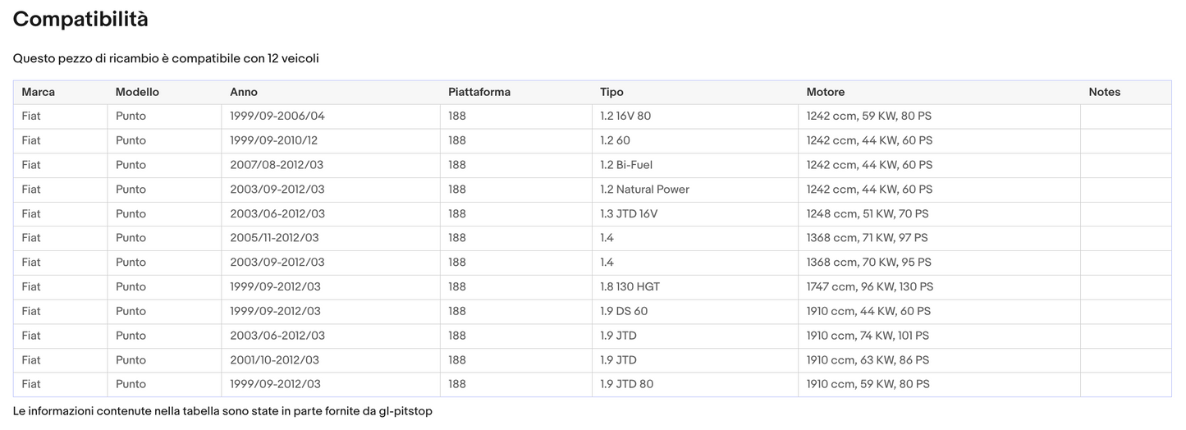Select the year range 2007/08-2012/03
The height and width of the screenshot is (430, 1186).
point(277,165)
